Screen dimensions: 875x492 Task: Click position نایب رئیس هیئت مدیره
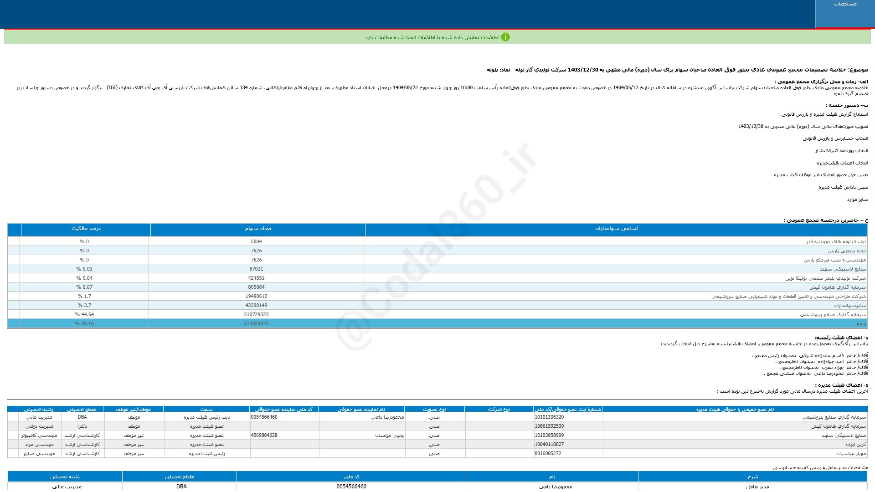(207, 417)
